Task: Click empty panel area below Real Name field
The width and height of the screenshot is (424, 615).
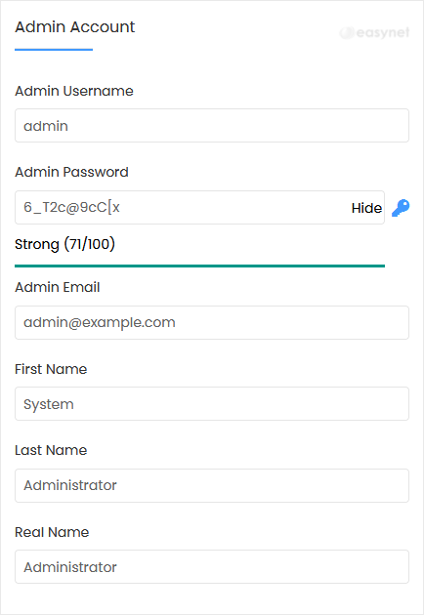Action: tap(212, 599)
